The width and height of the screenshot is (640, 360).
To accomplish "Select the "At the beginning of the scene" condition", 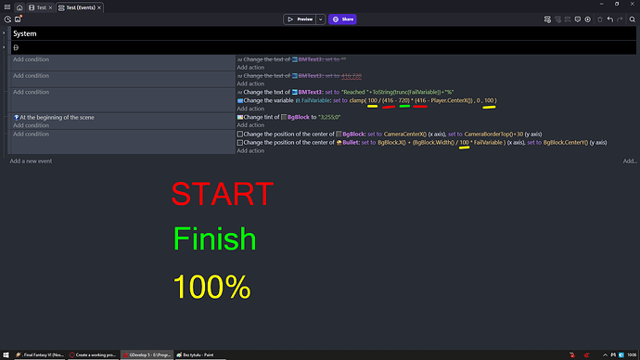I will click(54, 117).
